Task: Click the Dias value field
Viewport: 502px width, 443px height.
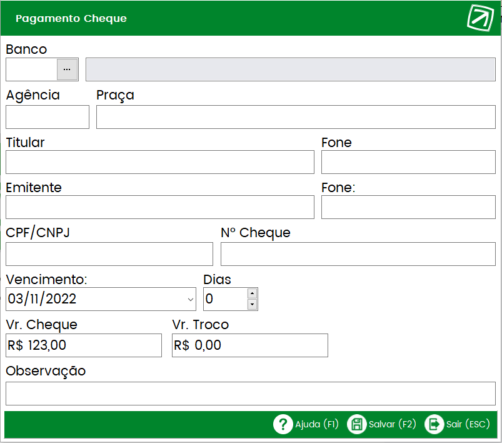Action: pyautogui.click(x=226, y=299)
